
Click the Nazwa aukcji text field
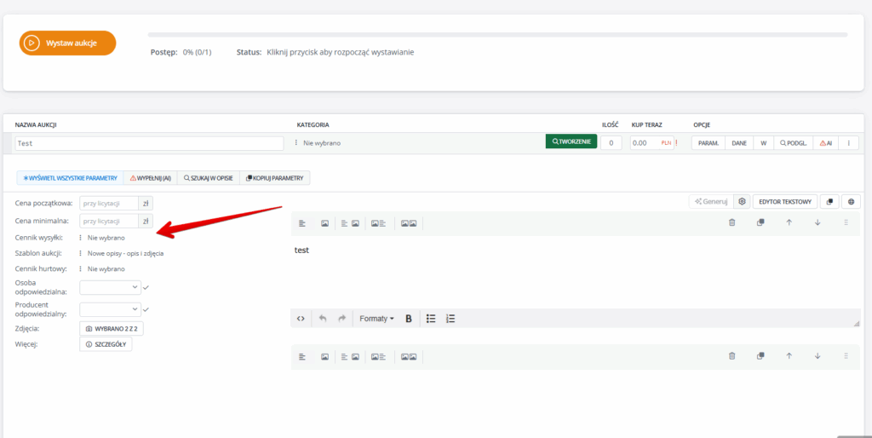[x=149, y=143]
